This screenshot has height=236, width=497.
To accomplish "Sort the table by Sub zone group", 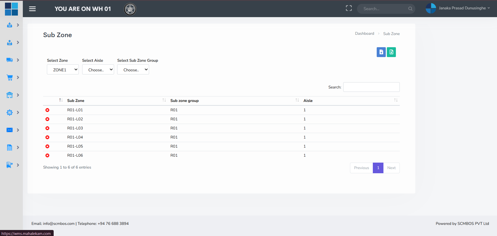I will [184, 101].
